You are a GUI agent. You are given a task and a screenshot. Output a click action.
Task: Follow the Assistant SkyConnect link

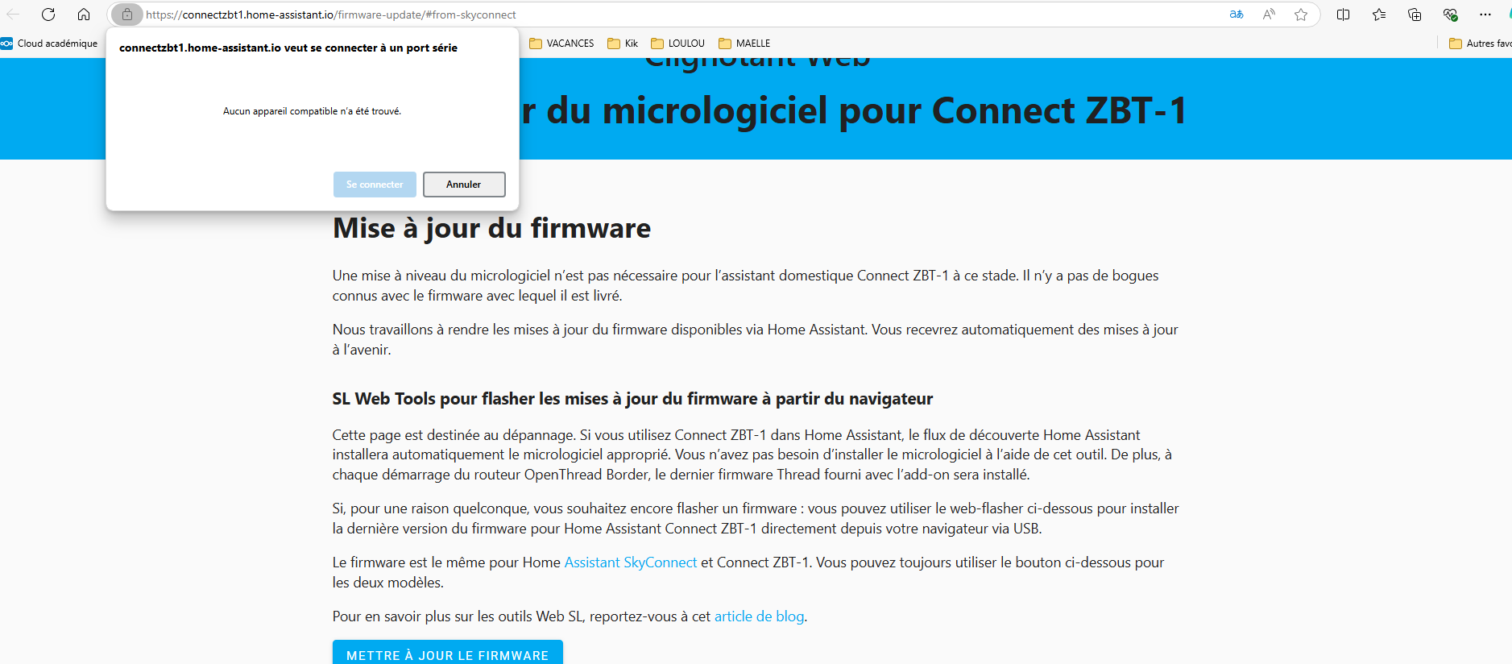point(631,562)
